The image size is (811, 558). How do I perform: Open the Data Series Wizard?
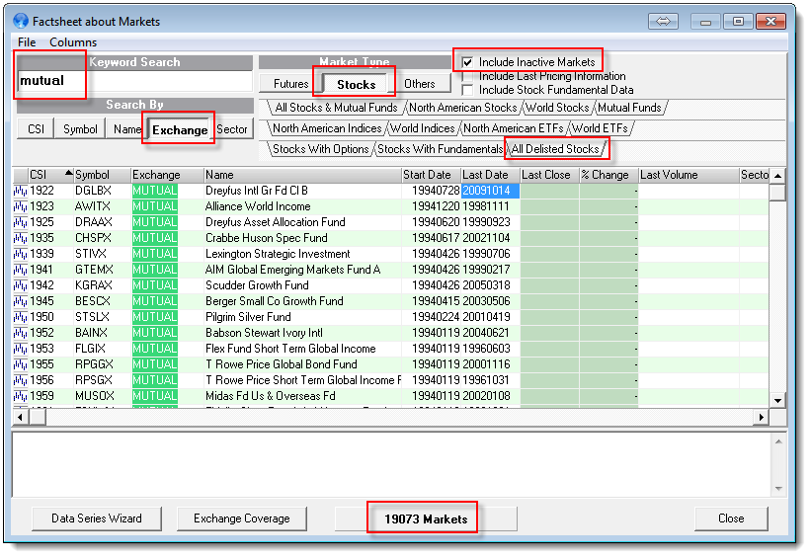click(97, 518)
